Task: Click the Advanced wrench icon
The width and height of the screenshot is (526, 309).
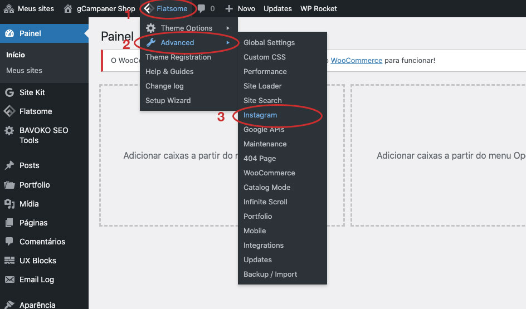Action: click(150, 43)
